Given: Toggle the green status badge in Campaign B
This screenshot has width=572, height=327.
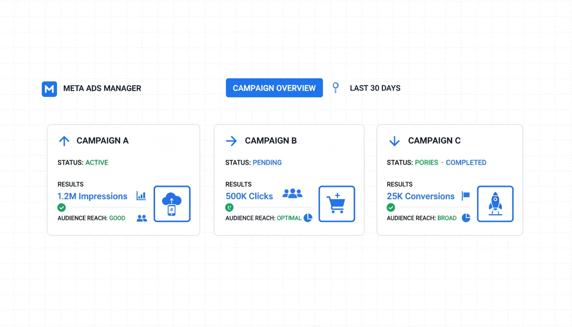Looking at the screenshot, I should 229,208.
